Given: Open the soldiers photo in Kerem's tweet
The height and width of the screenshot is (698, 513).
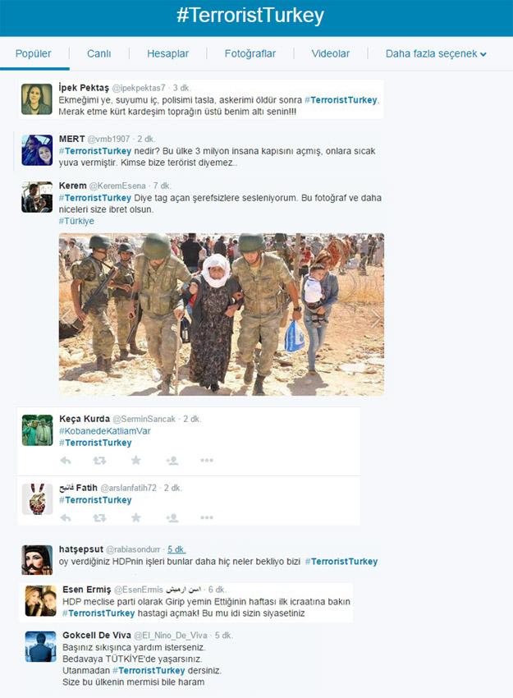Looking at the screenshot, I should [x=222, y=315].
